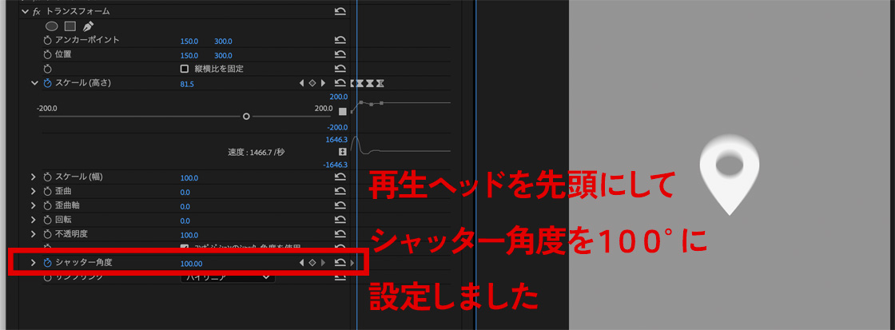
Task: Toggle animation stopwatch for 回転
Action: [47, 221]
